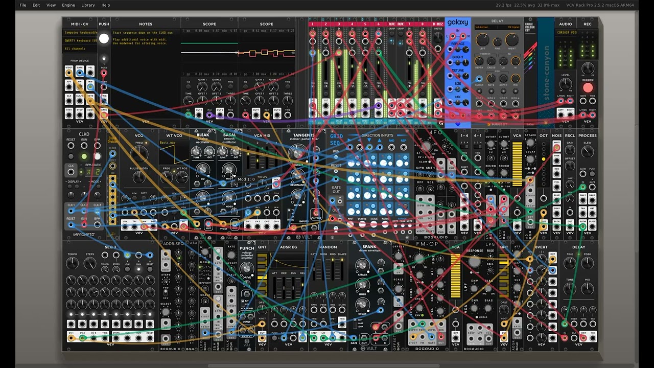Click STRT output jack on MIDI-CV module
Screen dimensions: 654x368
pyautogui.click(x=69, y=114)
